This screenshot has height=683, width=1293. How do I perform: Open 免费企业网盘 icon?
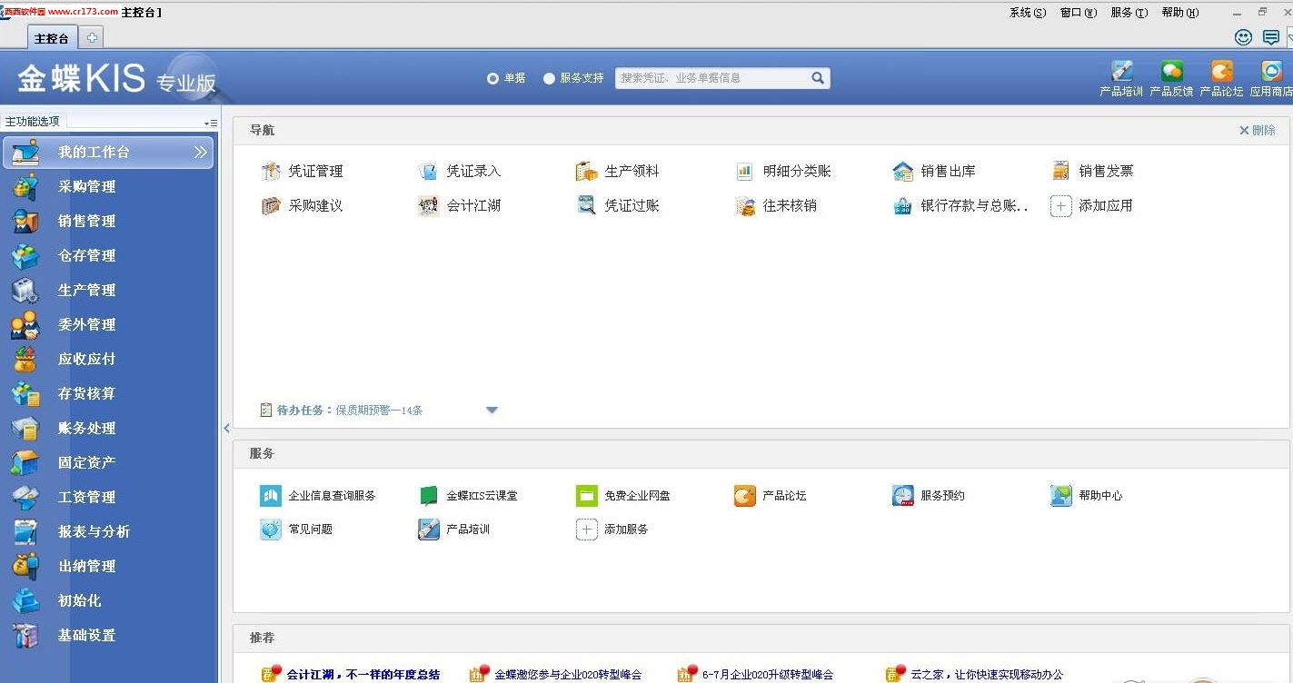[586, 496]
